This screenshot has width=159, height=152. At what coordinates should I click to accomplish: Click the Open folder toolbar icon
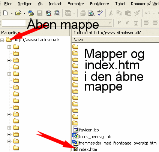tap(18, 13)
